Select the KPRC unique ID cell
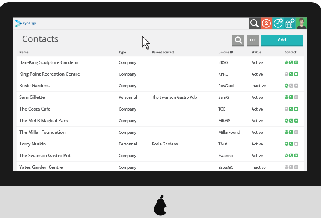 (223, 74)
